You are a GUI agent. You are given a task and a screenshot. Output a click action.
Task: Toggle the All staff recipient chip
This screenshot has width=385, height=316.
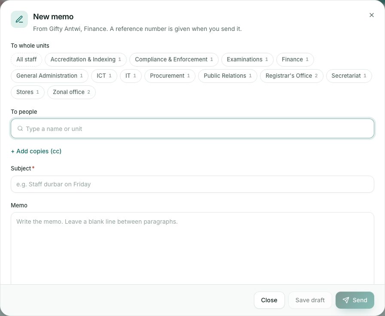click(27, 60)
